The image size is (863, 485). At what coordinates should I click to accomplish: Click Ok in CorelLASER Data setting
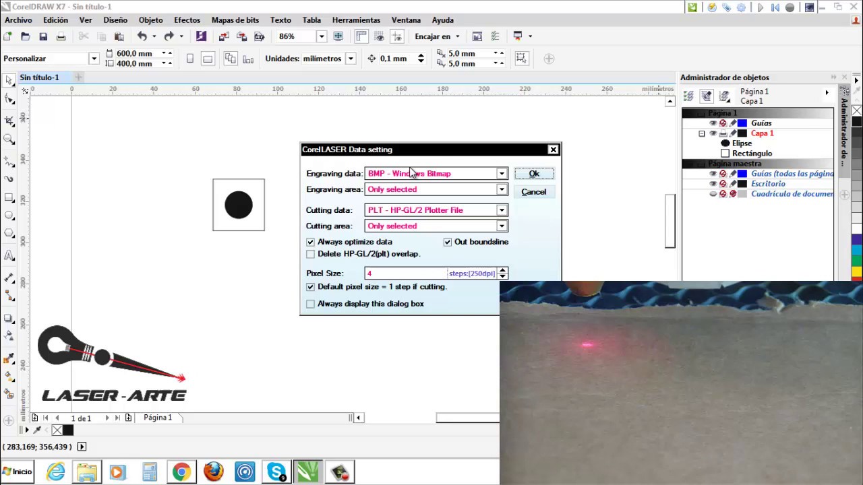point(534,174)
